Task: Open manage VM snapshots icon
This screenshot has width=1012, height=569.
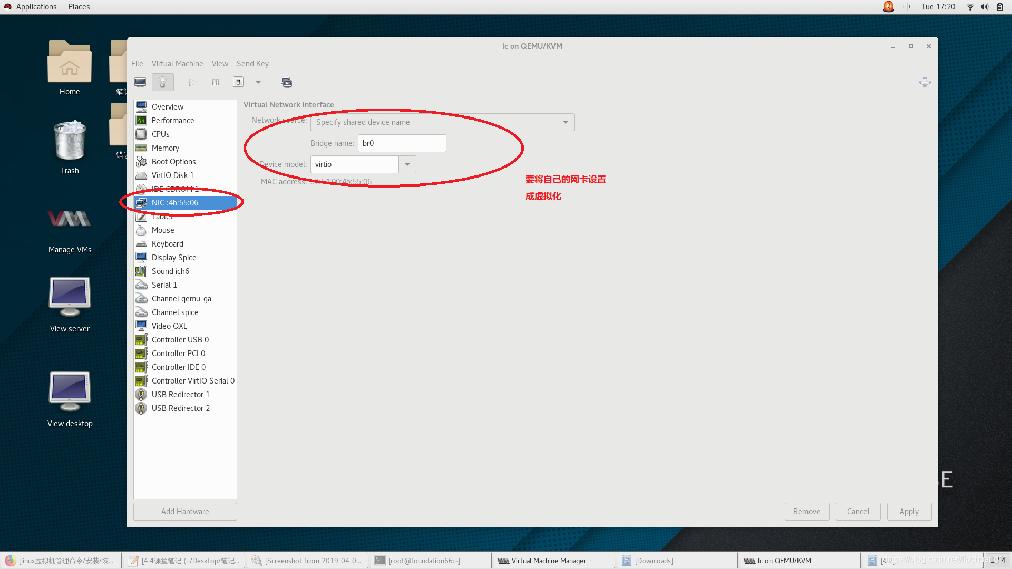Action: tap(286, 82)
